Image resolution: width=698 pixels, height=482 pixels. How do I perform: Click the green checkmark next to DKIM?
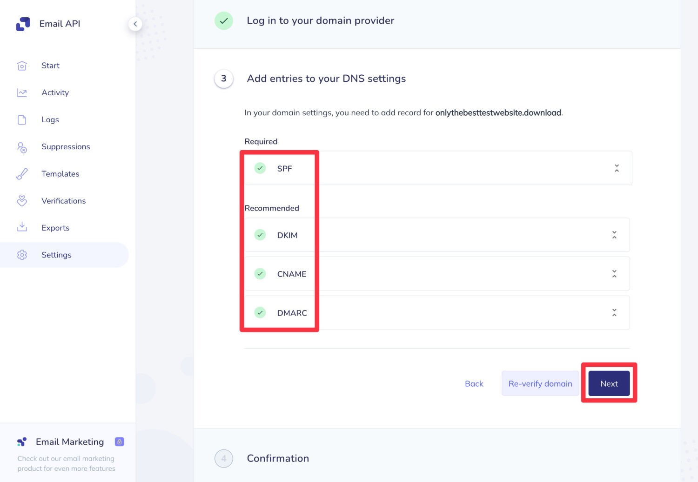pos(260,235)
